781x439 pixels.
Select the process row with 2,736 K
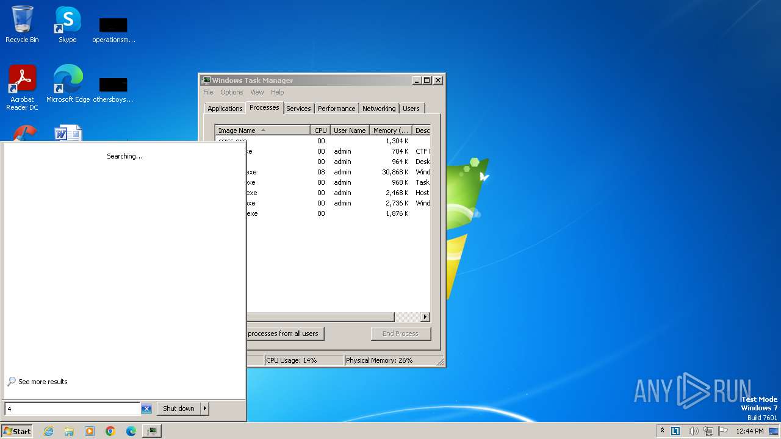point(339,203)
